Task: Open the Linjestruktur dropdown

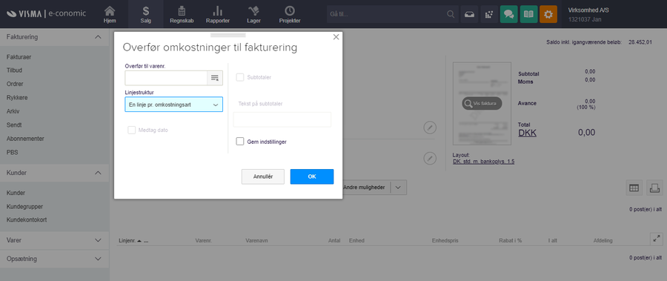Action: click(173, 105)
